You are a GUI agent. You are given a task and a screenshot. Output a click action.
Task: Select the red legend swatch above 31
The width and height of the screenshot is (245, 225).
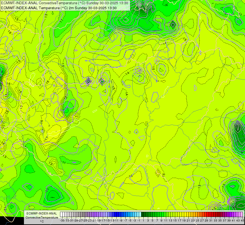point(210,214)
